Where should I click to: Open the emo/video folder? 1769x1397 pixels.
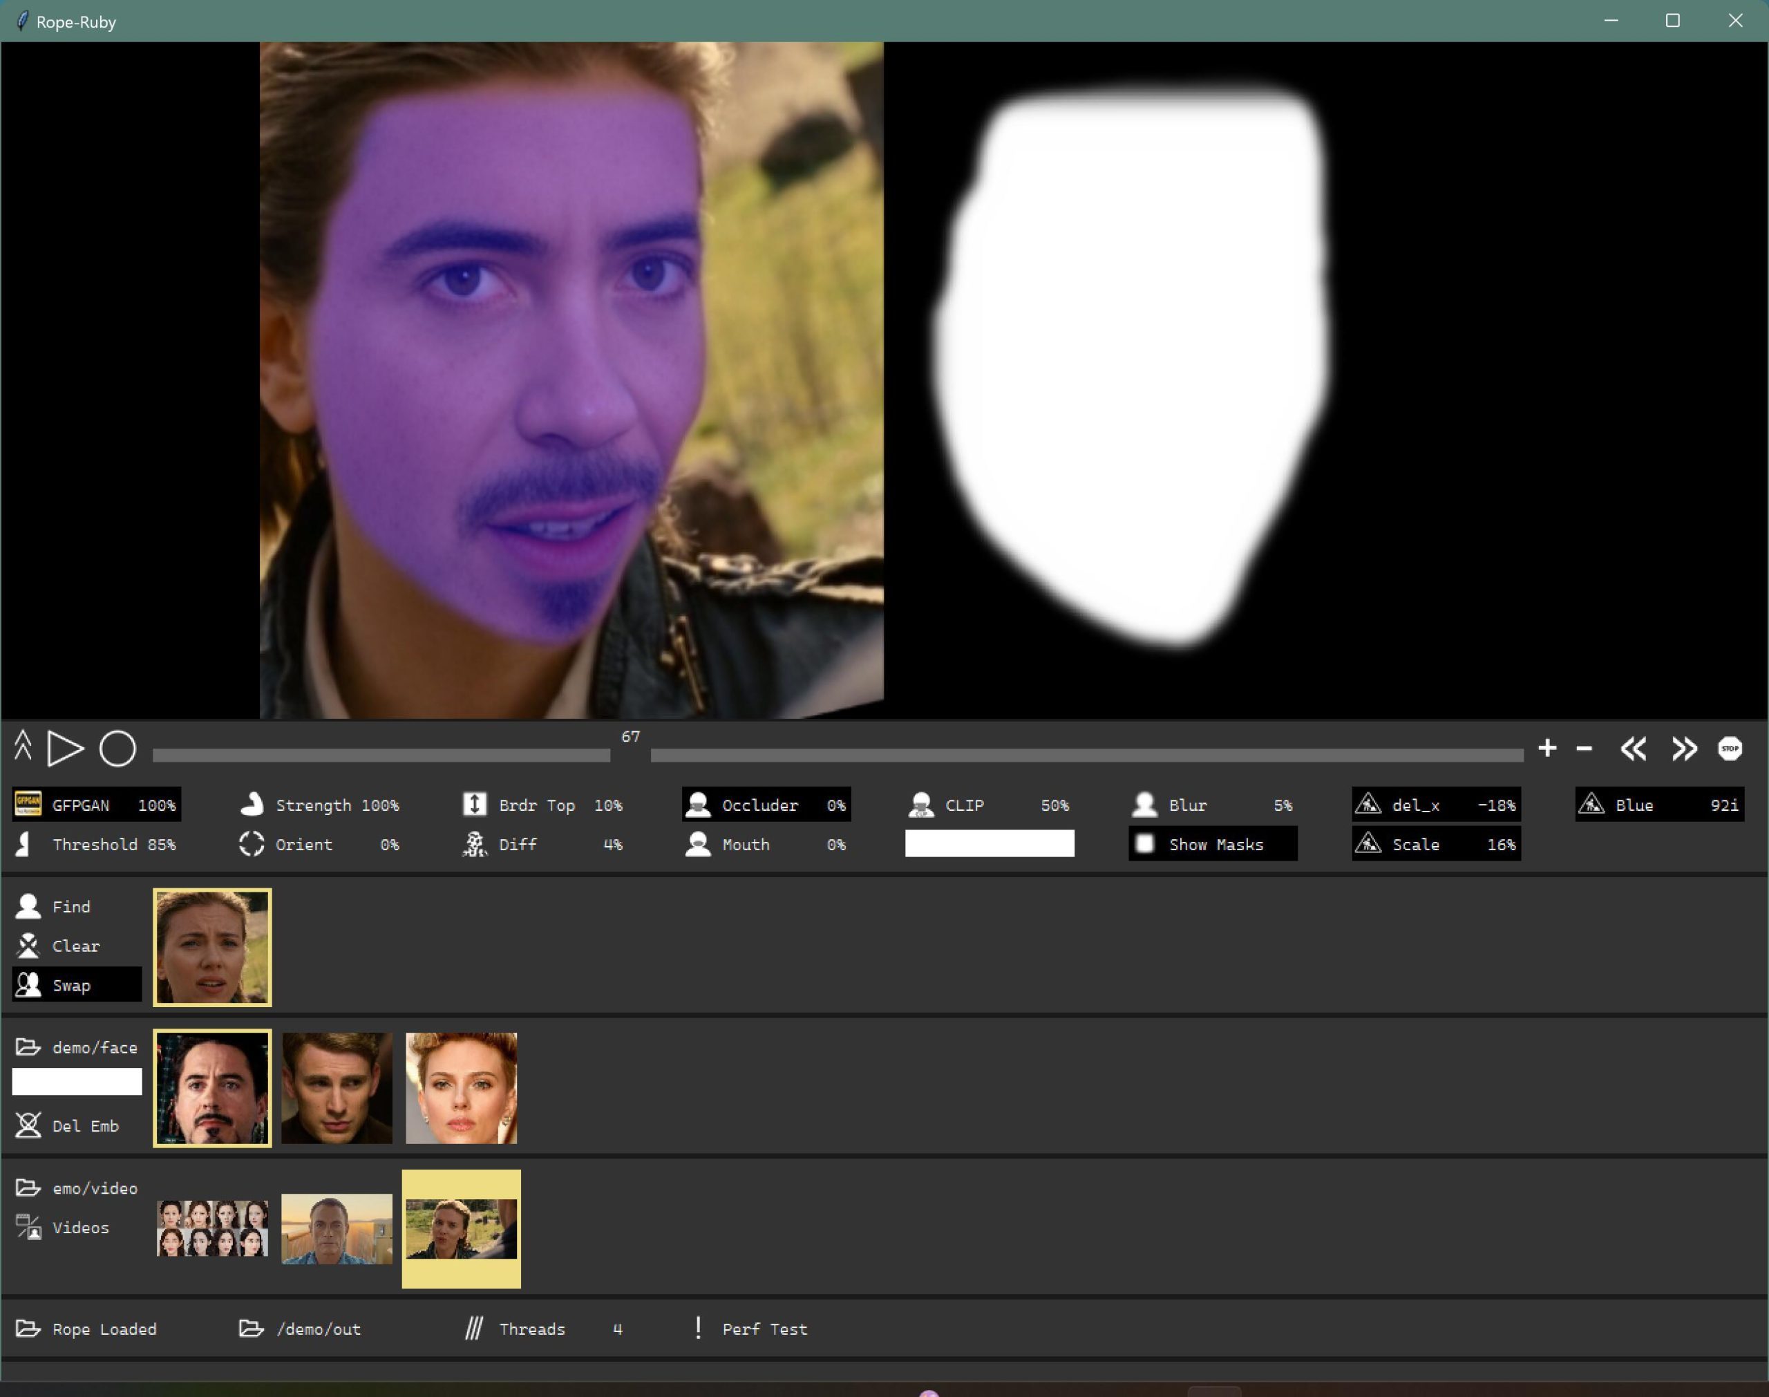click(77, 1188)
